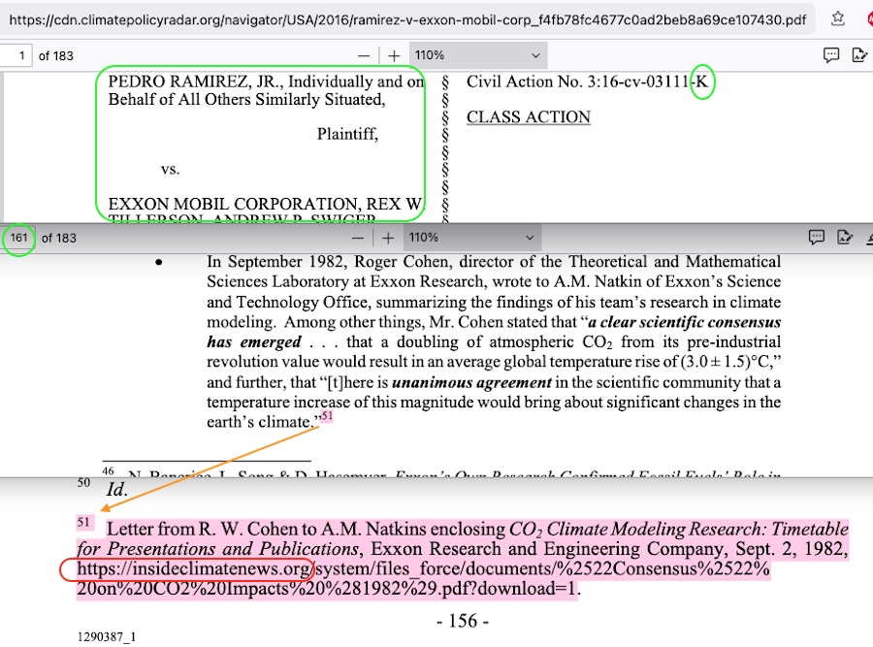873x647 pixels.
Task: Zoom in using plus in page 1 toolbar
Action: click(x=394, y=56)
